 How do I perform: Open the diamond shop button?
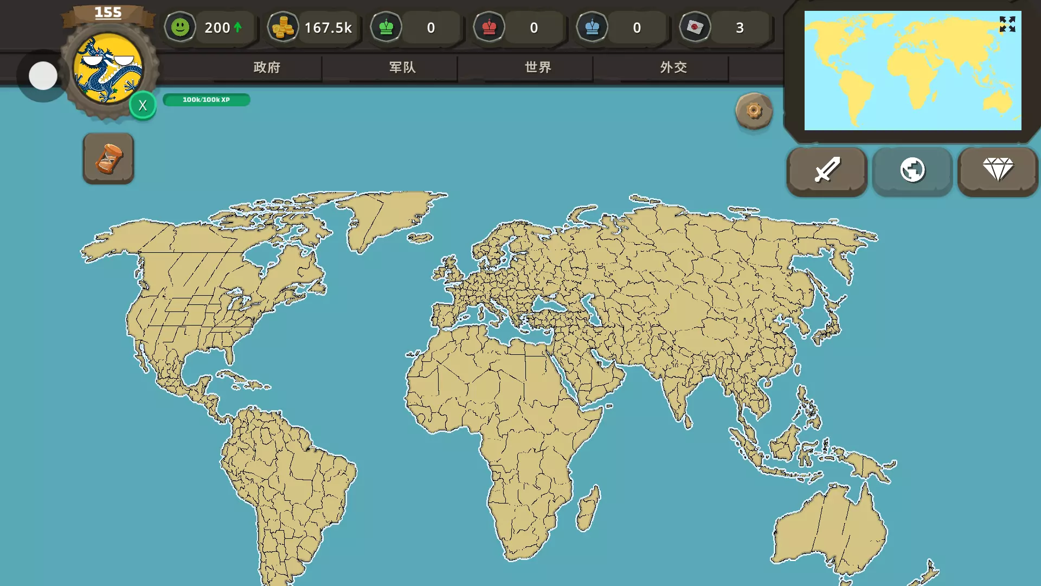click(998, 170)
